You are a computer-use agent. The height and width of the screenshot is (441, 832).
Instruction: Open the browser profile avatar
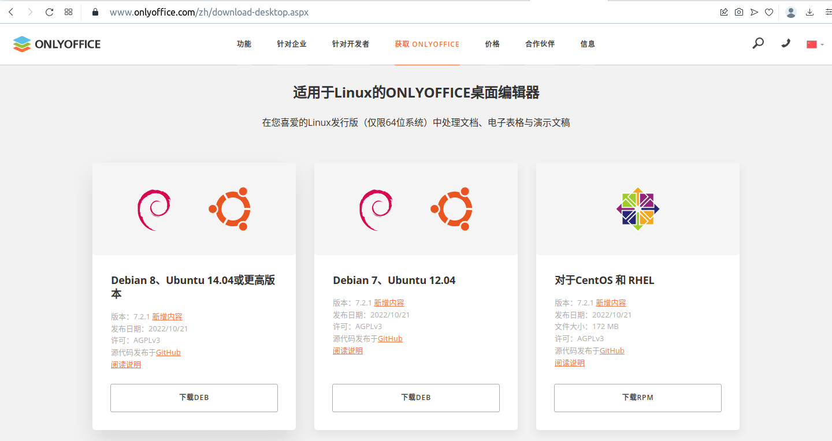[x=791, y=12]
